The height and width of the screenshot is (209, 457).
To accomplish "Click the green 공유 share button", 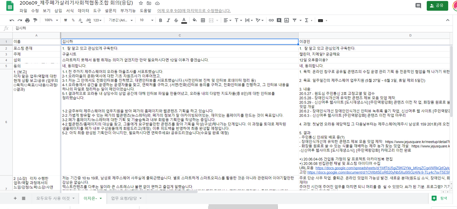I will pos(437,6).
